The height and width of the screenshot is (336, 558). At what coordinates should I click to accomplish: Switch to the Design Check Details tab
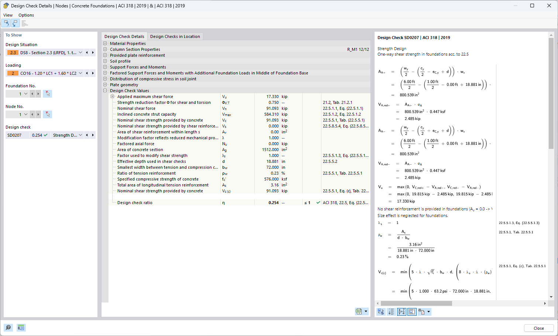click(124, 36)
